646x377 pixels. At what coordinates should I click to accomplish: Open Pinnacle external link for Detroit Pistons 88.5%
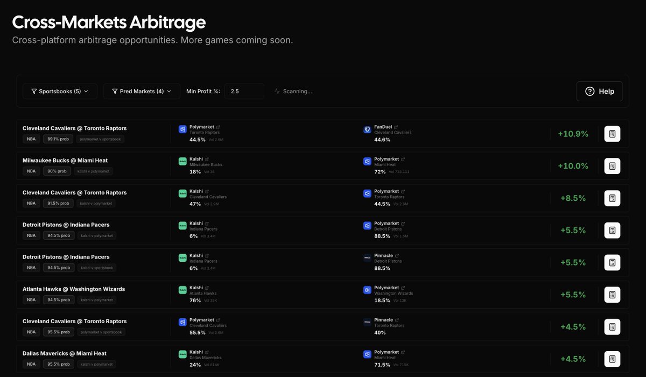(397, 256)
